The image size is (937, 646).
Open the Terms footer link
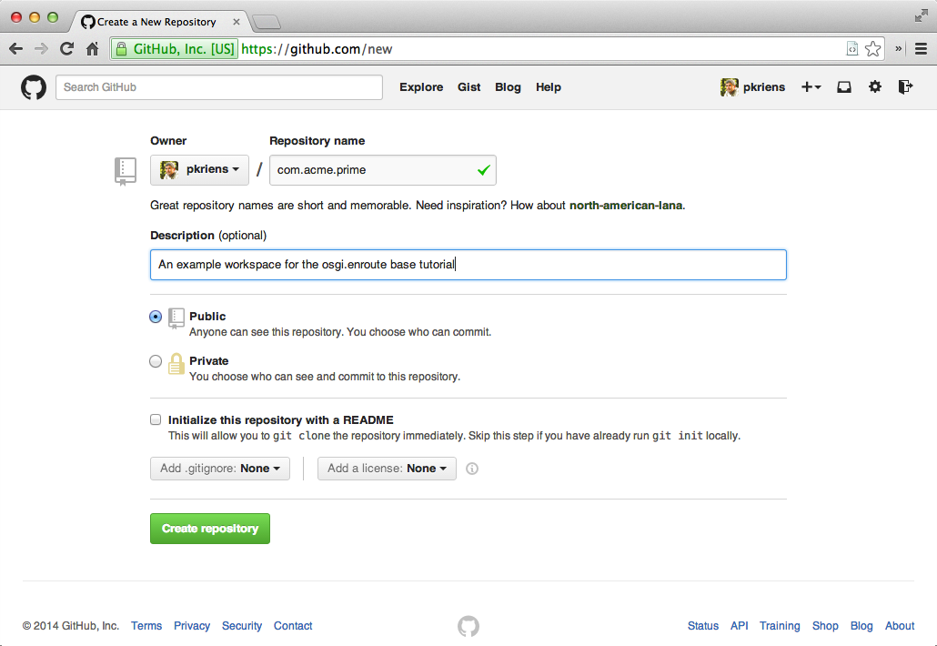coord(146,626)
